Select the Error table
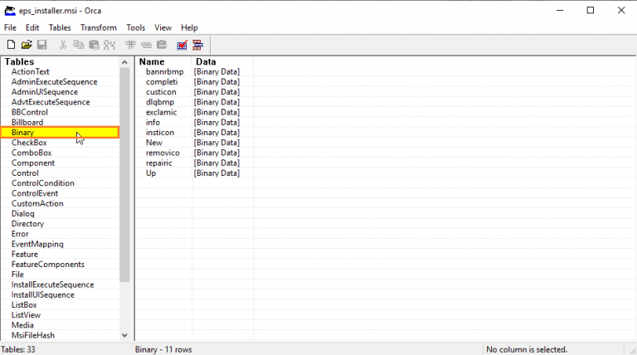637x355 pixels. click(x=20, y=234)
